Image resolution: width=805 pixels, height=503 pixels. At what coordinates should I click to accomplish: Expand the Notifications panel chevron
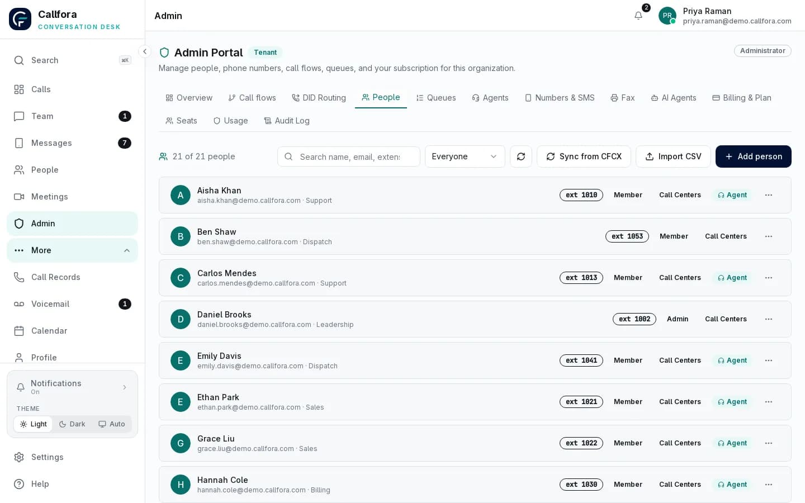[x=125, y=387]
